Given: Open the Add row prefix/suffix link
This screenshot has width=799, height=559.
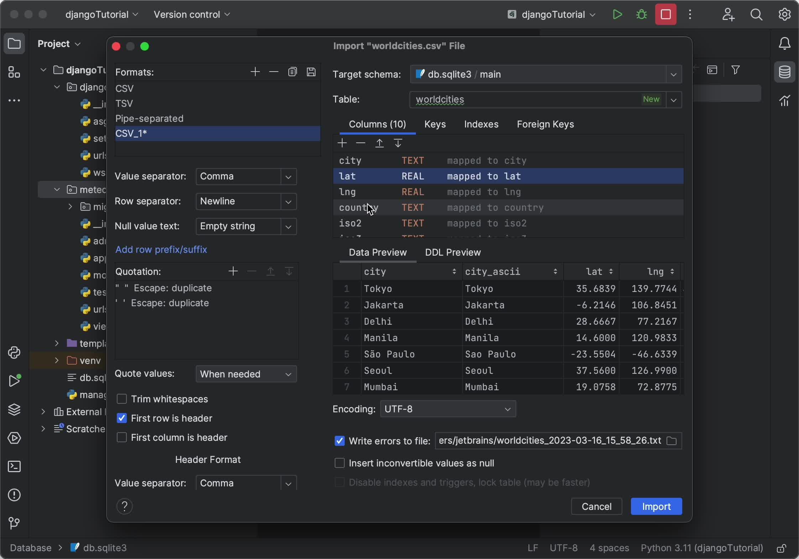Looking at the screenshot, I should (161, 250).
